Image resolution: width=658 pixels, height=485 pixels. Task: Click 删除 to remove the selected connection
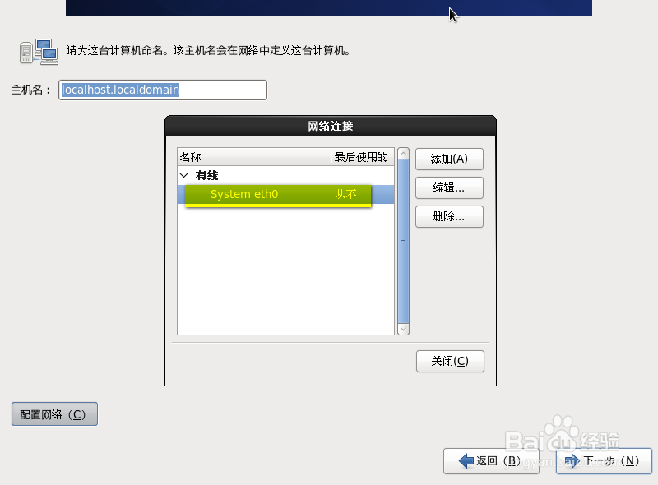point(449,216)
